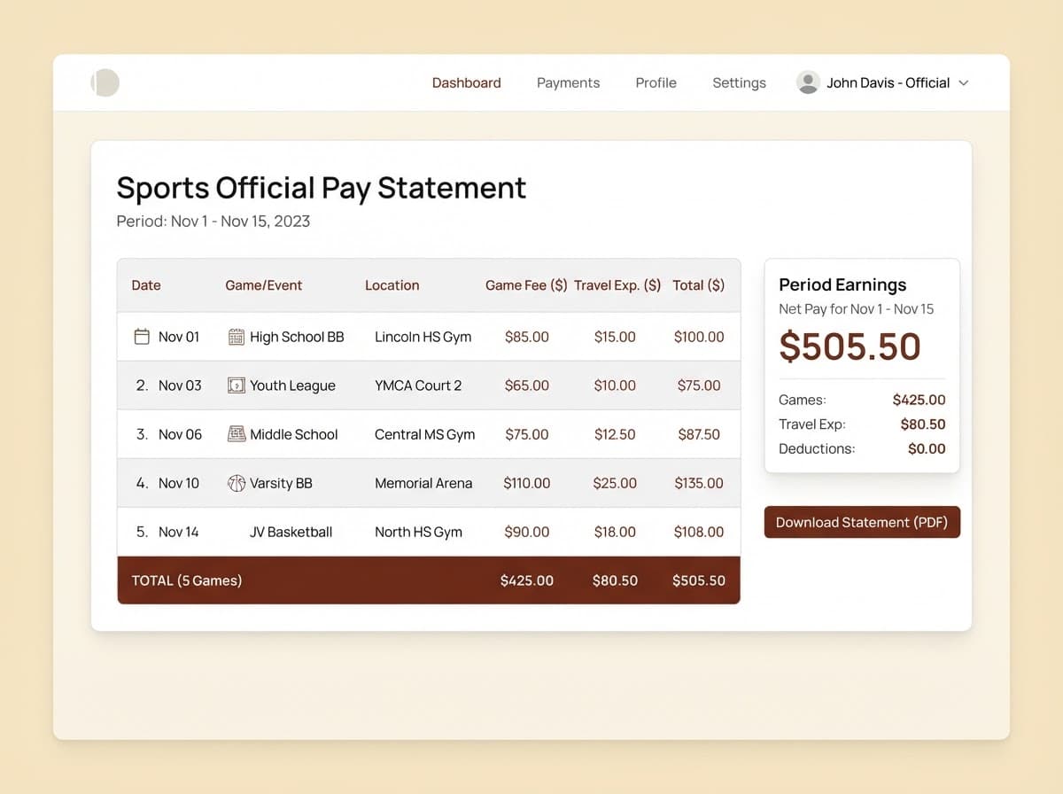This screenshot has height=794, width=1063.
Task: Click the $100.00 row total
Action: point(699,337)
